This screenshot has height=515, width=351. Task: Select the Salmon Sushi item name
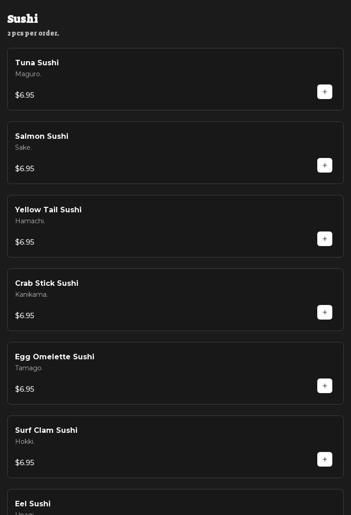[41, 137]
